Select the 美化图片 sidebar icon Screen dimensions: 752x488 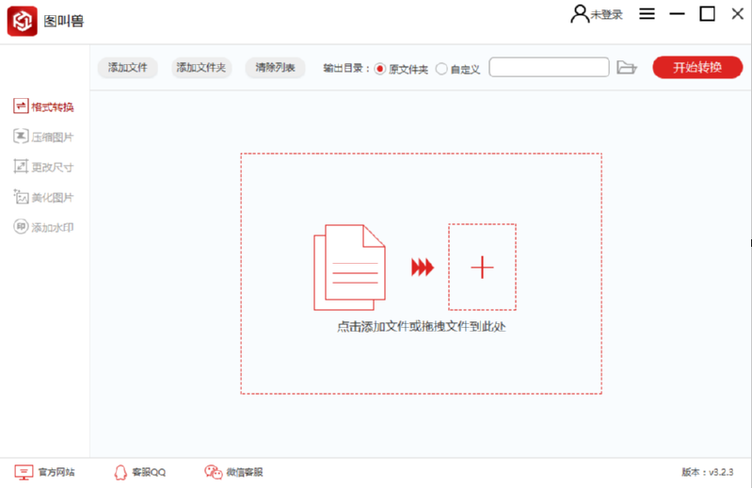coord(21,197)
